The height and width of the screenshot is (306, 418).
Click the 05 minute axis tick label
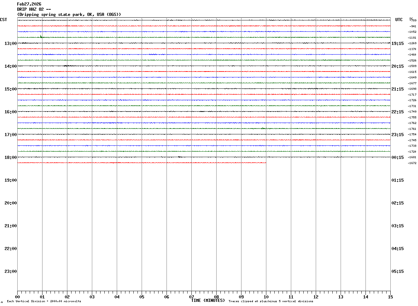point(142,297)
